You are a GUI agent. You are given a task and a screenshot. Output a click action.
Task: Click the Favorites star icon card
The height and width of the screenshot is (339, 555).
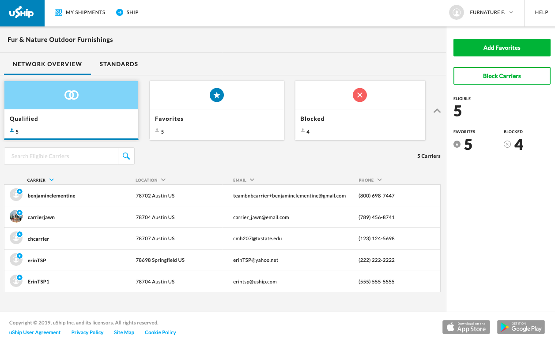(216, 95)
